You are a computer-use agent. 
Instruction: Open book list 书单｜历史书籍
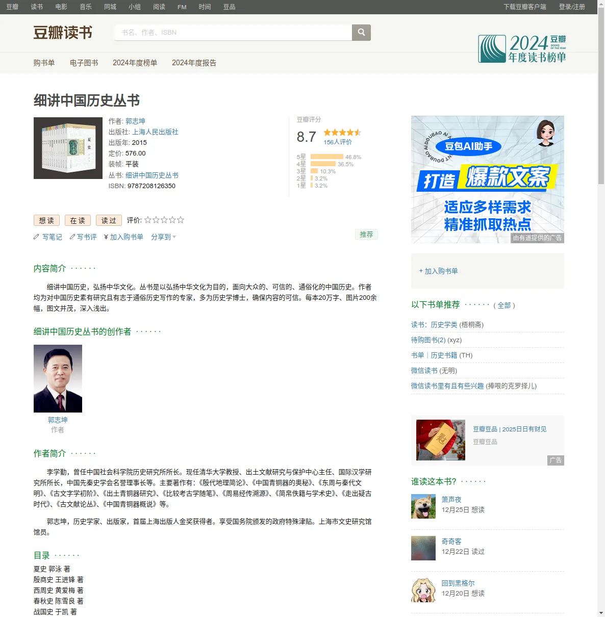(x=434, y=355)
